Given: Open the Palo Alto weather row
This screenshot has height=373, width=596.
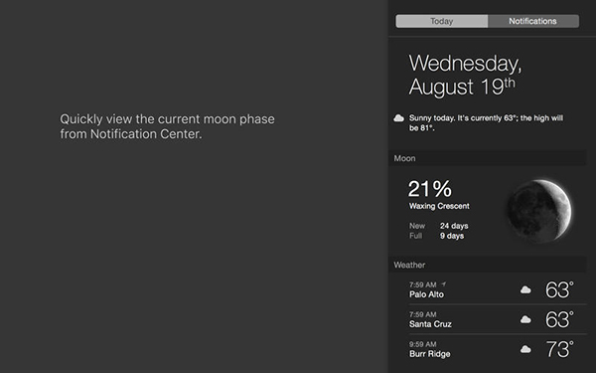Looking at the screenshot, I should point(493,289).
